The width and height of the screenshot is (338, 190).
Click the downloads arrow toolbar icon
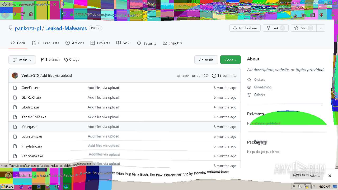coord(295,15)
